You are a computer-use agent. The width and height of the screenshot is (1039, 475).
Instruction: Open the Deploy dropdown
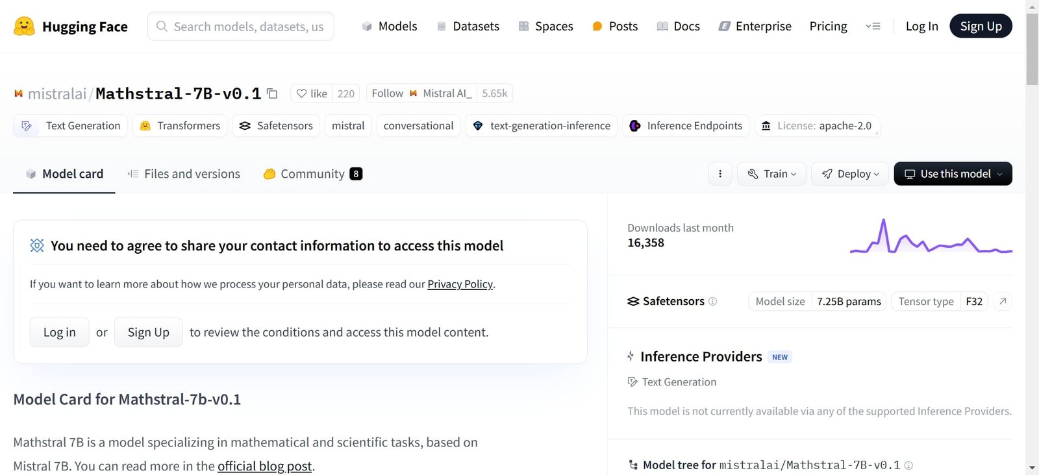[x=849, y=174]
